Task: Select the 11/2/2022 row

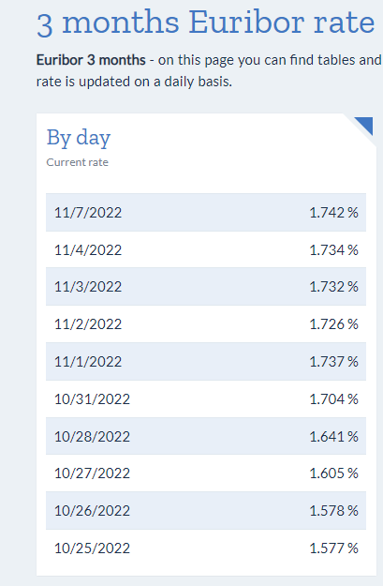Action: point(206,324)
